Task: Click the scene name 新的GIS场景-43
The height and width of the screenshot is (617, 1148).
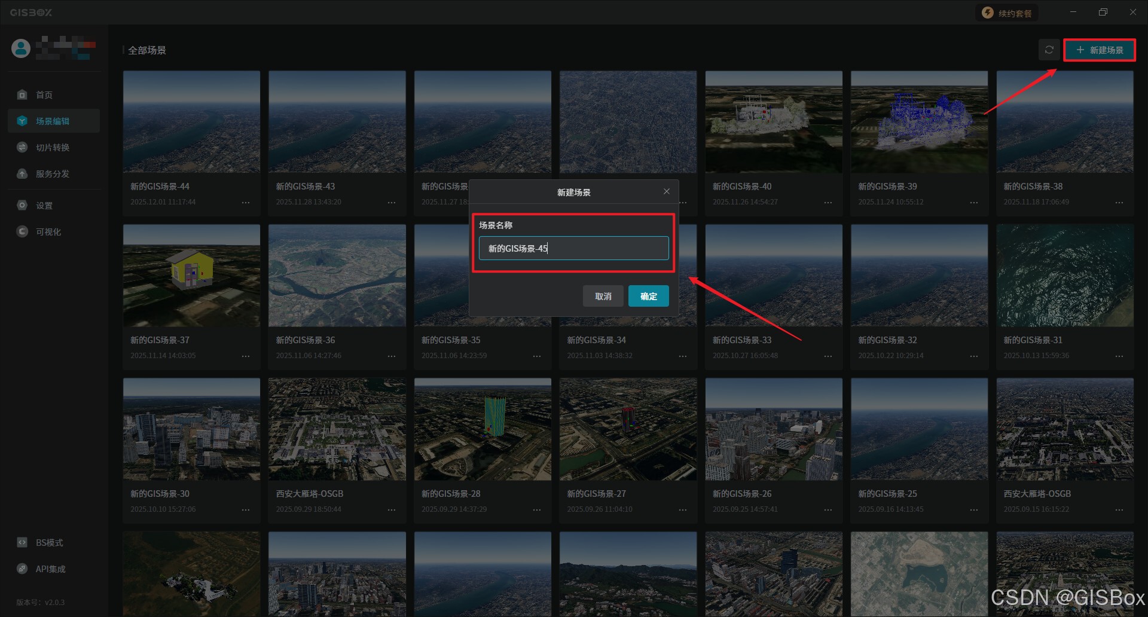Action: (x=306, y=187)
